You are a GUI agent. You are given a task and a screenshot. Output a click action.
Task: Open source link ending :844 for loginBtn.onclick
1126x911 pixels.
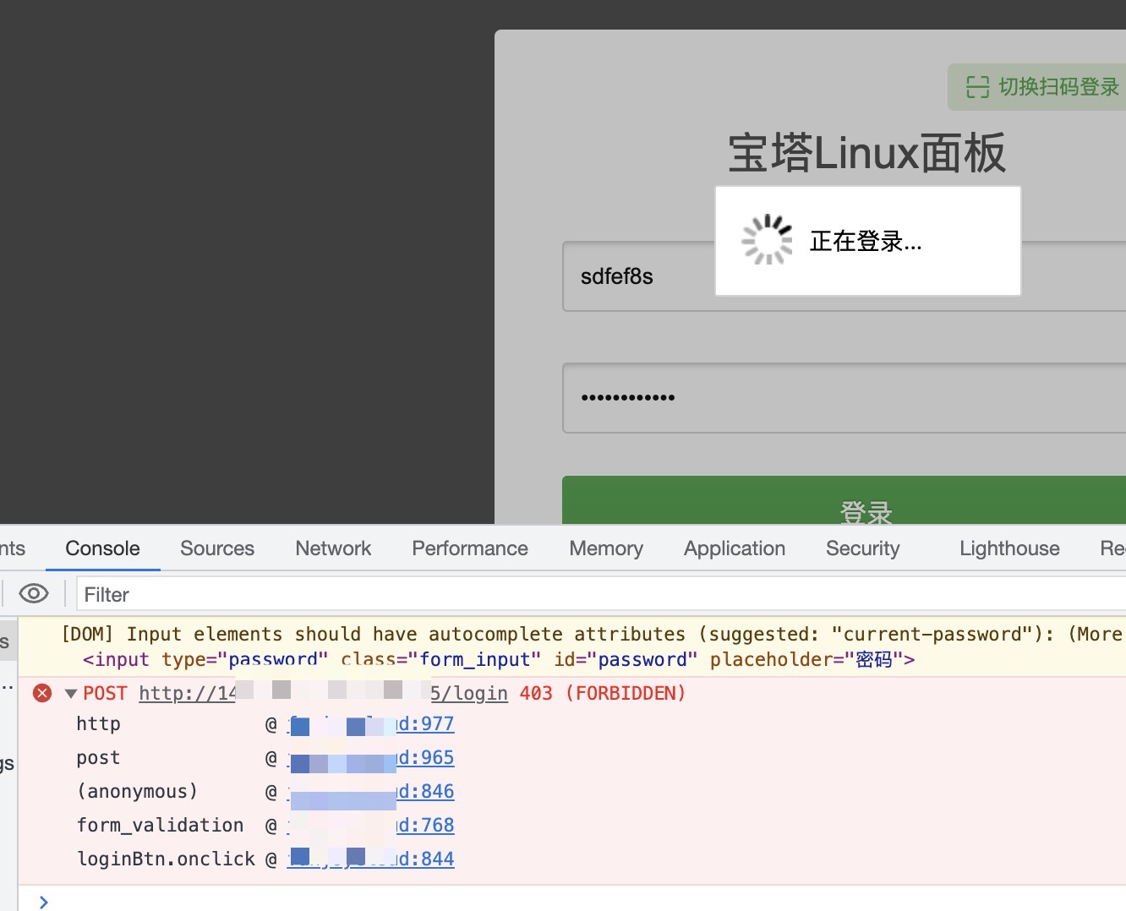point(371,859)
